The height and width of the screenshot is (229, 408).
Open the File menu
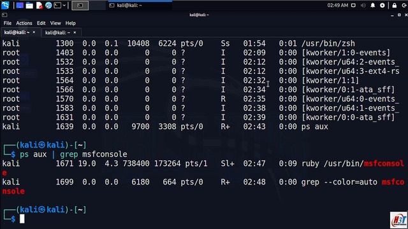8,23
